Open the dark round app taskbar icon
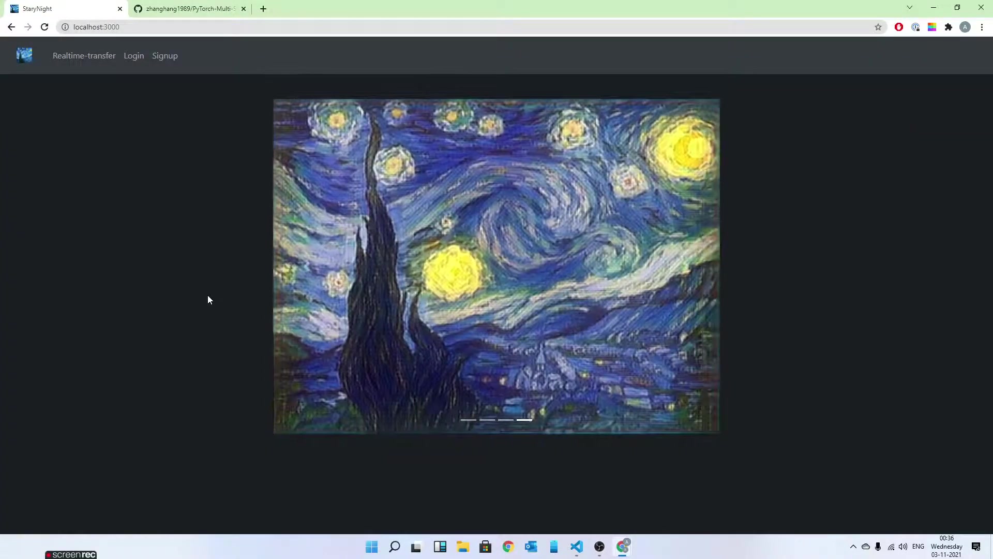Screen dimensions: 993x559 coord(599,547)
